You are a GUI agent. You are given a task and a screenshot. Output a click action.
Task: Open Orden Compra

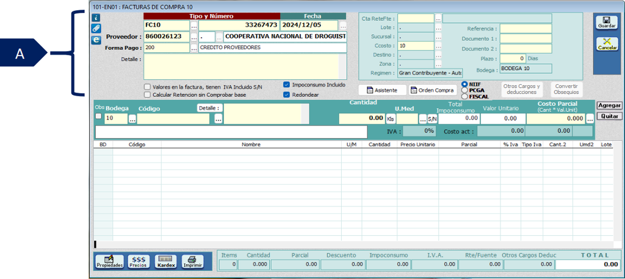click(x=433, y=90)
